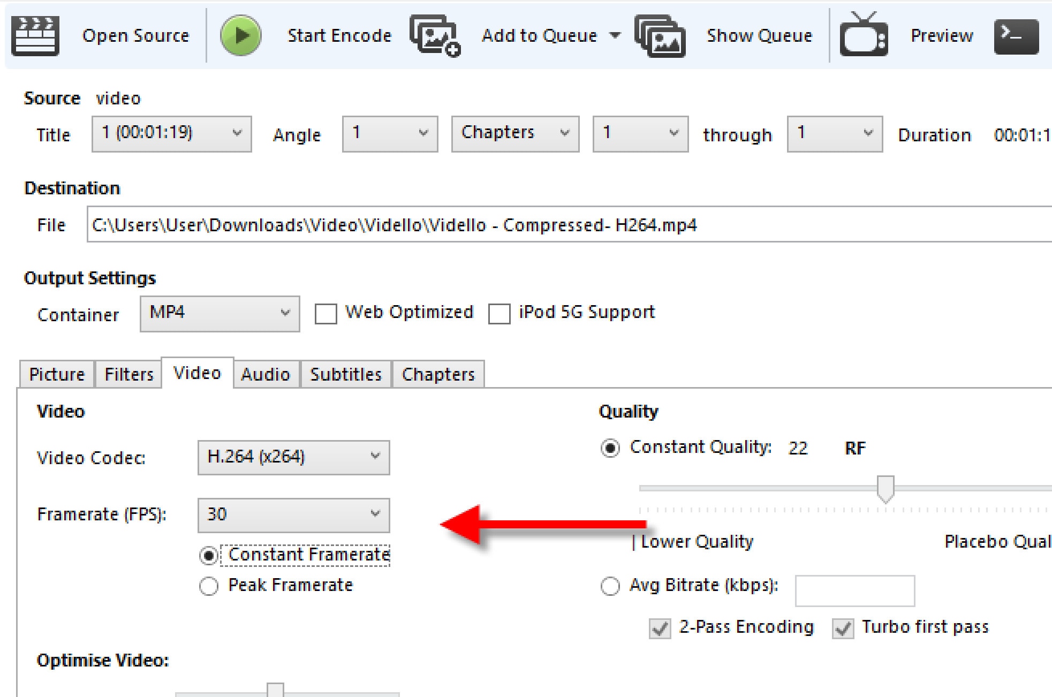The height and width of the screenshot is (697, 1052).
Task: Click the Add to Queue picture icon
Action: pos(435,35)
